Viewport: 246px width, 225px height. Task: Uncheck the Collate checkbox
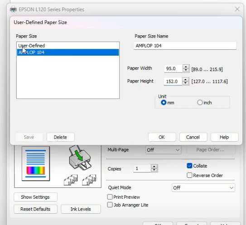tap(189, 166)
